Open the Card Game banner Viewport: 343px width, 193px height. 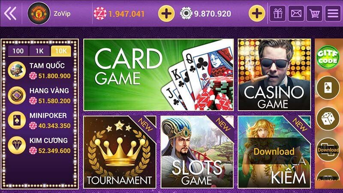click(x=159, y=75)
